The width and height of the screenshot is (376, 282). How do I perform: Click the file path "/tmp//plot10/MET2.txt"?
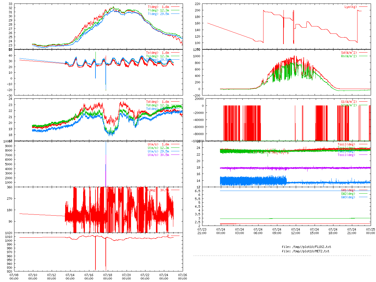(x=311, y=251)
